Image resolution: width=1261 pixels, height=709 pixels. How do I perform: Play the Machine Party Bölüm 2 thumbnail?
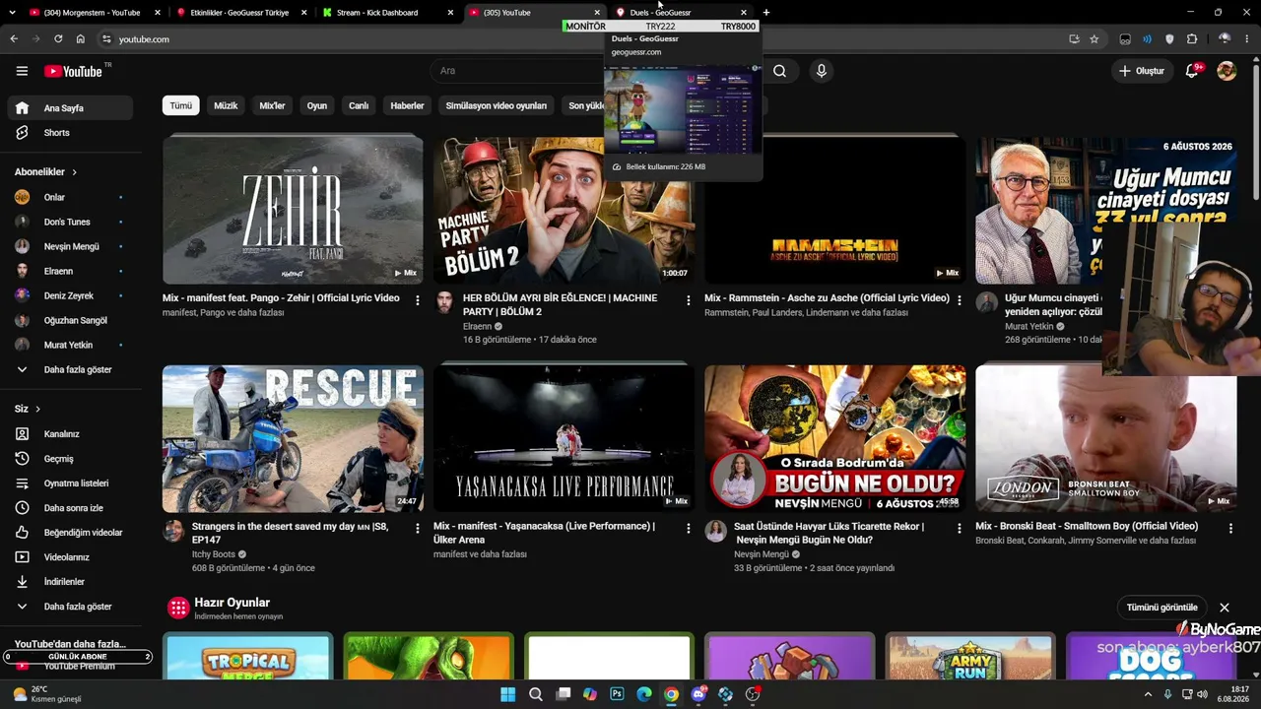pyautogui.click(x=564, y=210)
